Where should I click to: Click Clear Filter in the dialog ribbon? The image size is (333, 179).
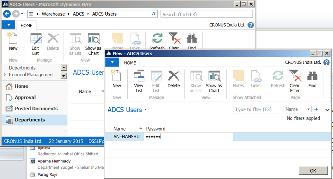[x=295, y=82]
